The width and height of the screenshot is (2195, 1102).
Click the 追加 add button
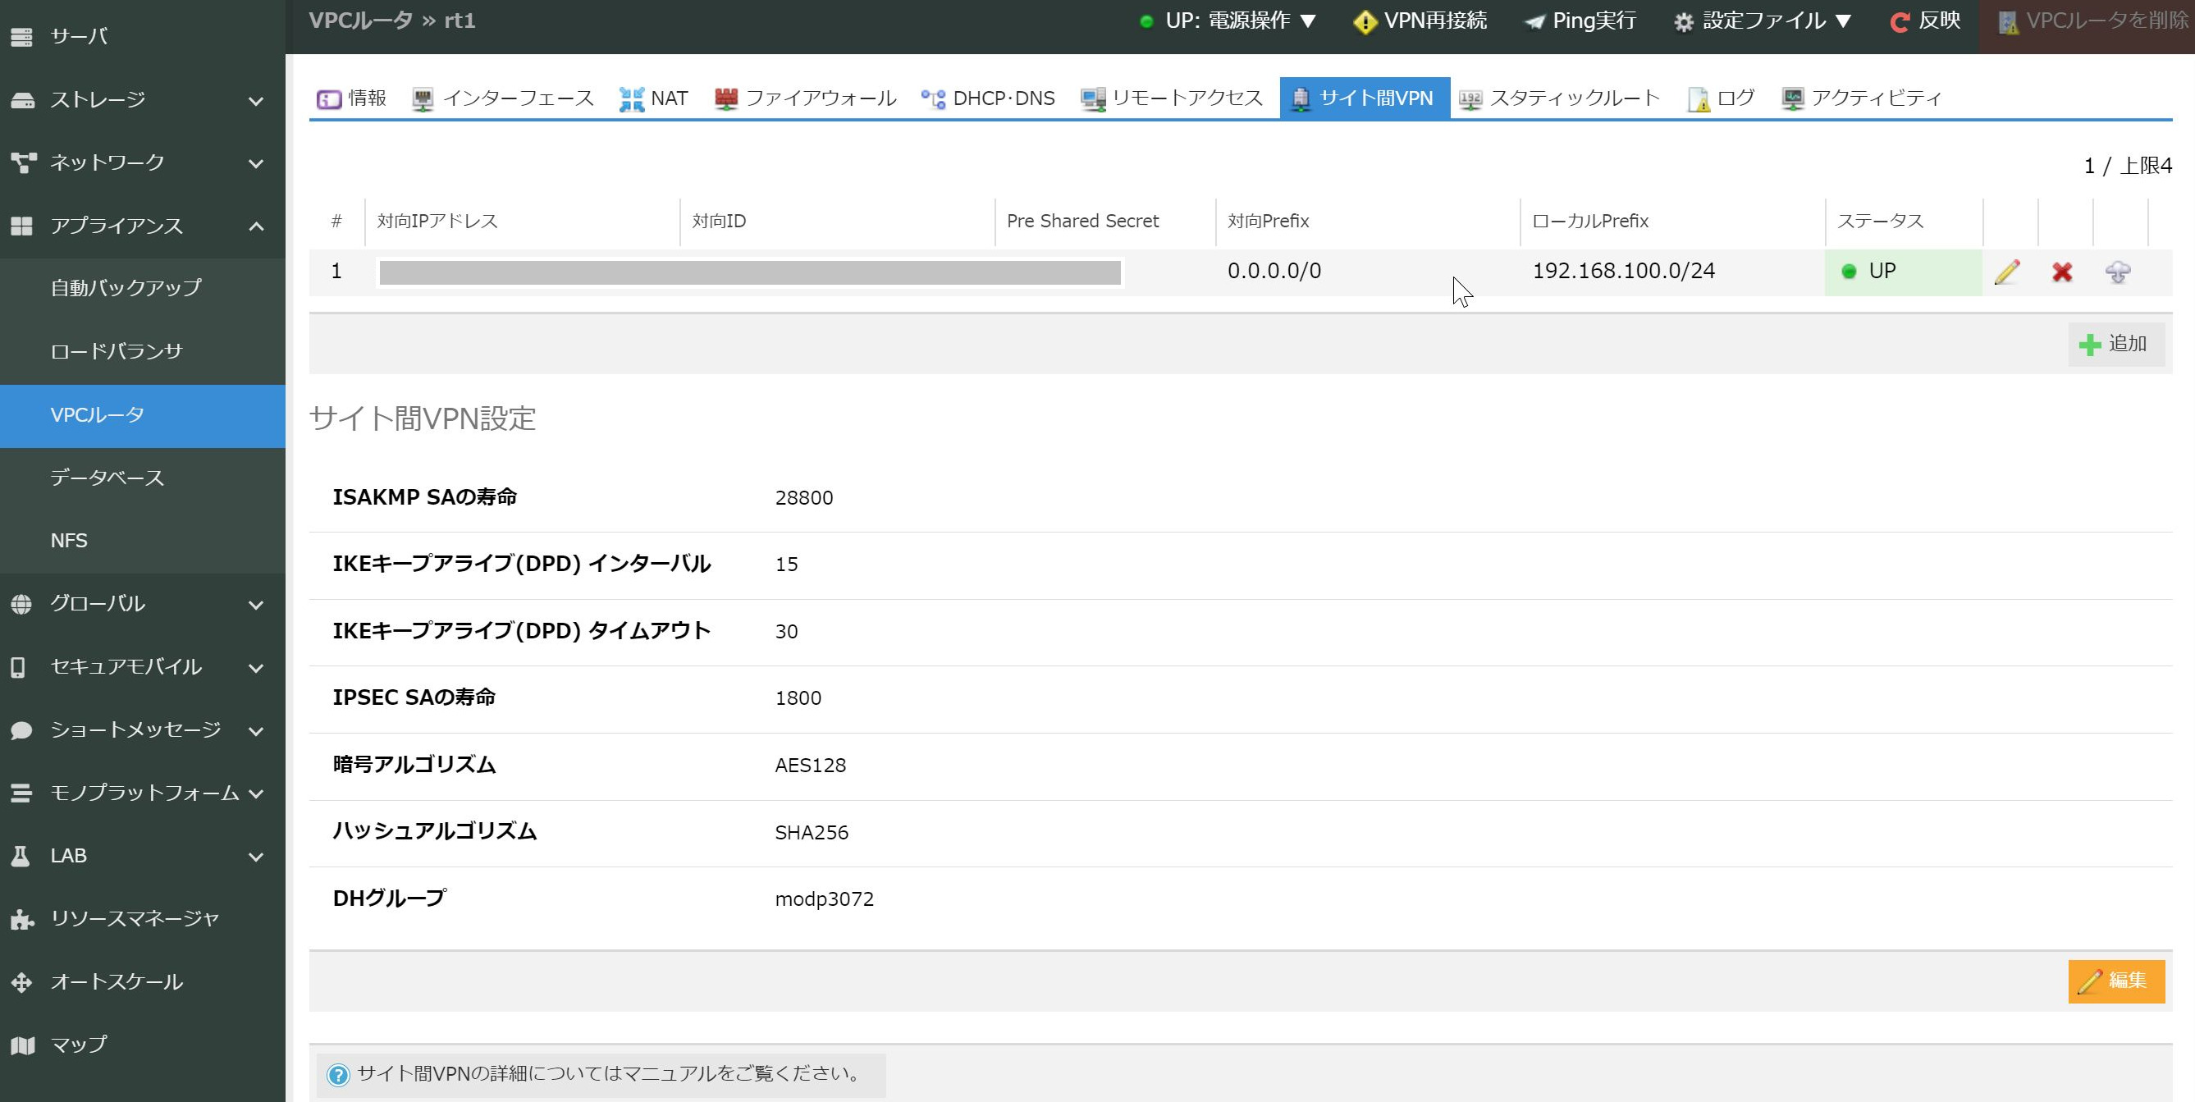click(2115, 345)
